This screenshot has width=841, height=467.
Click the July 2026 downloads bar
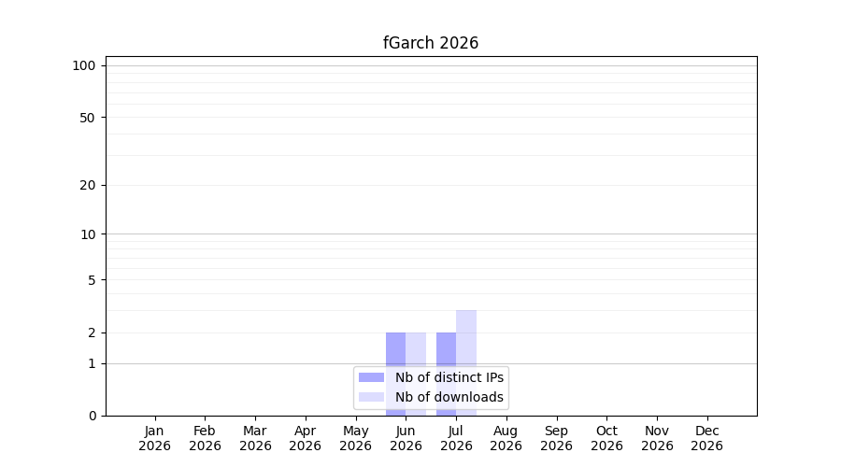click(466, 363)
